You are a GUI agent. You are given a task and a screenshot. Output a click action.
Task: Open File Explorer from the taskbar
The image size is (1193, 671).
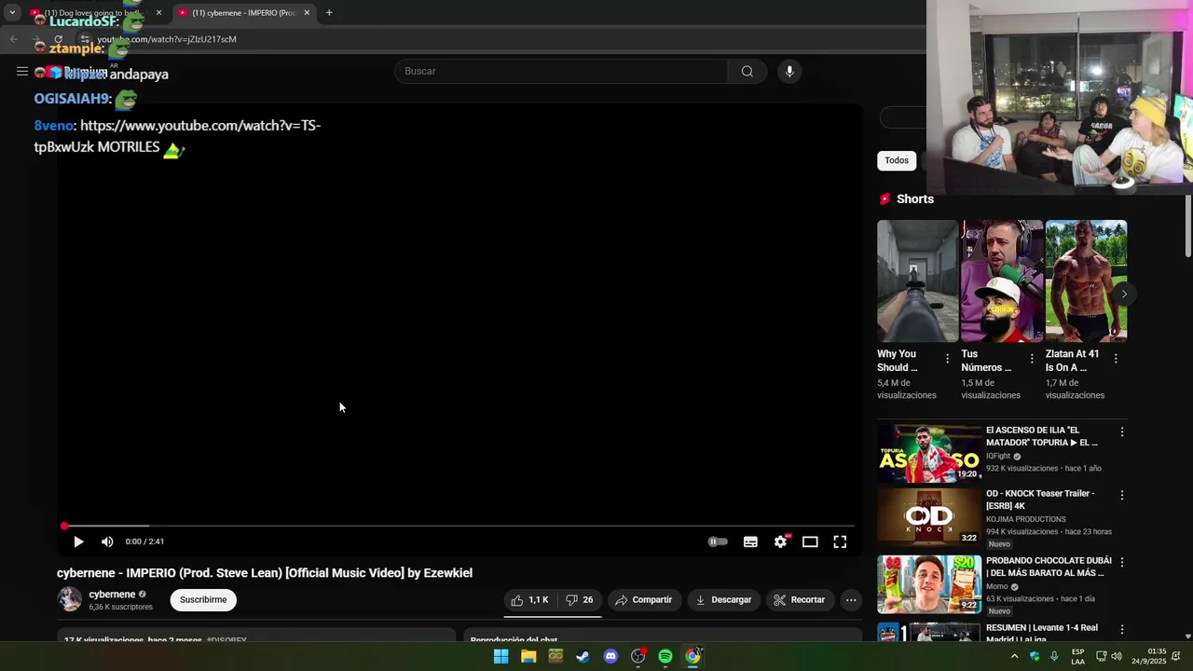click(x=528, y=656)
